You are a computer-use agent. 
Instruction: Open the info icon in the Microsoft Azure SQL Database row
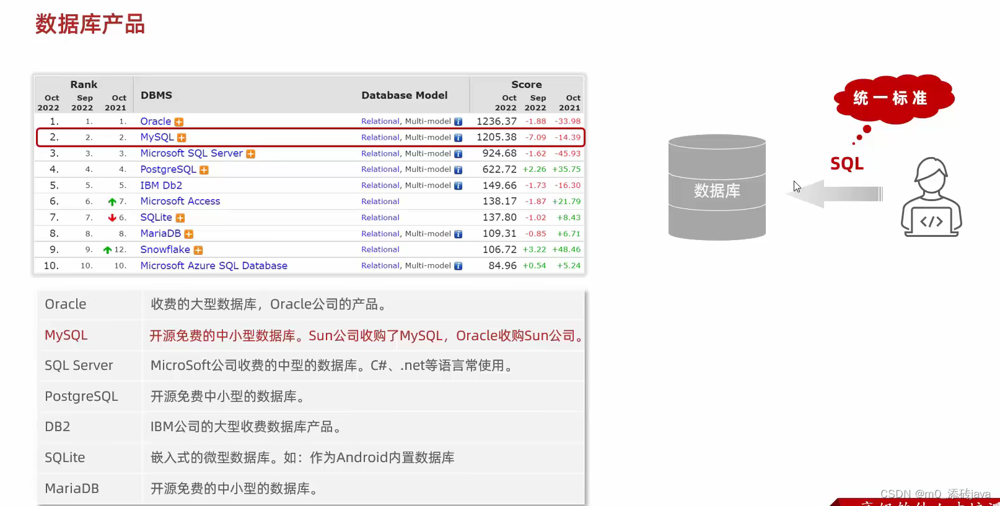(x=458, y=267)
